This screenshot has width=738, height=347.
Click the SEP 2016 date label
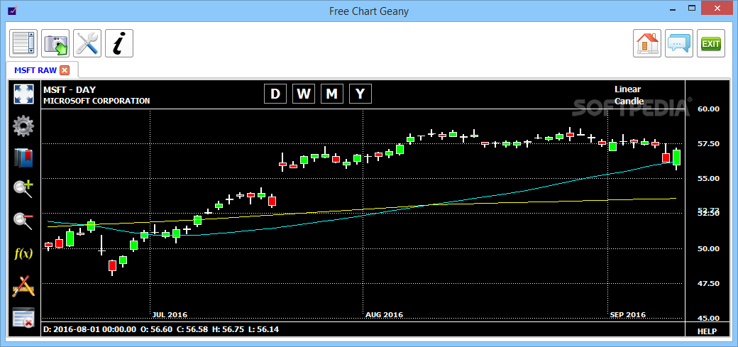[x=628, y=314]
